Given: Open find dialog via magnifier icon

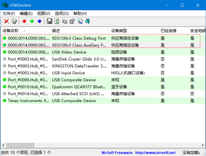Looking at the screenshot, I should (80, 21).
